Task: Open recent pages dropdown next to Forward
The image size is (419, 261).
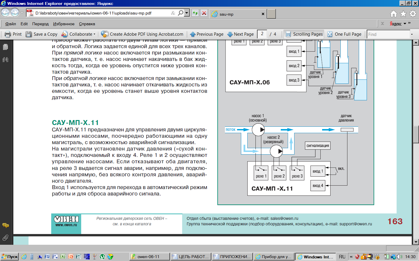Action: tap(22, 13)
